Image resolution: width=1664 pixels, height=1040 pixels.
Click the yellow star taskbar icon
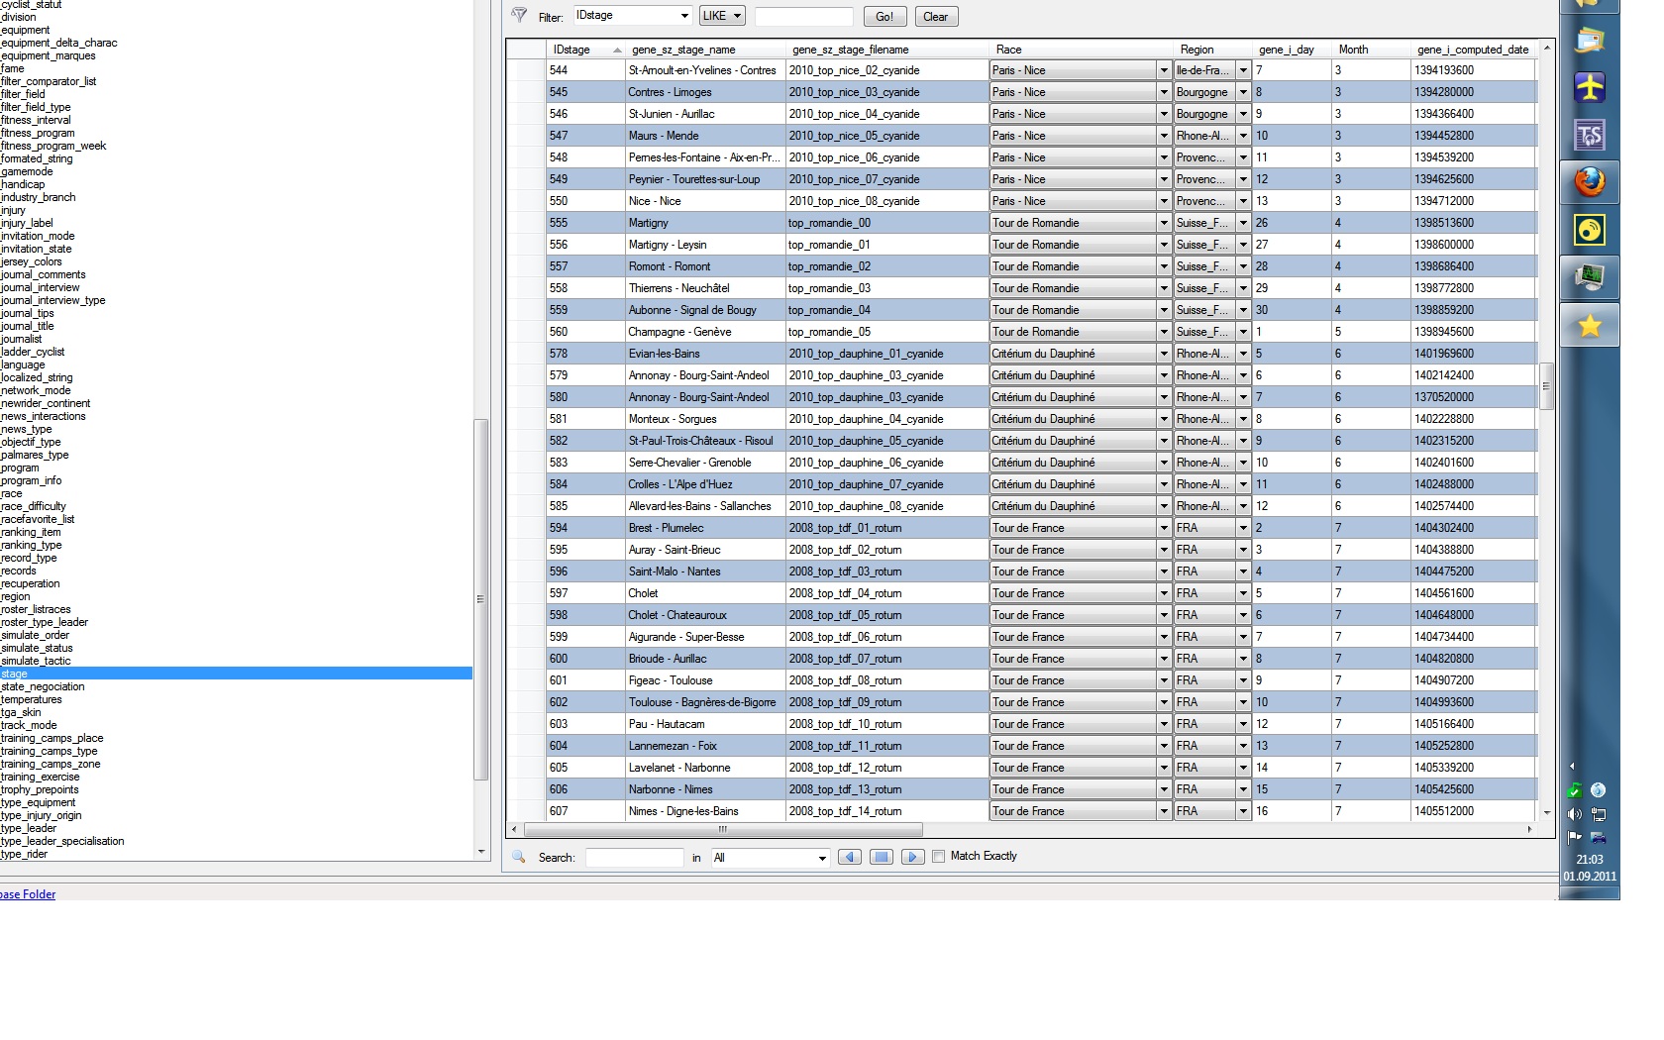point(1589,326)
